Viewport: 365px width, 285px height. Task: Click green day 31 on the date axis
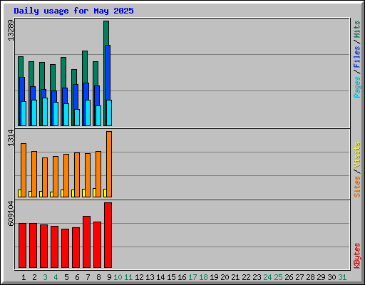coord(342,277)
